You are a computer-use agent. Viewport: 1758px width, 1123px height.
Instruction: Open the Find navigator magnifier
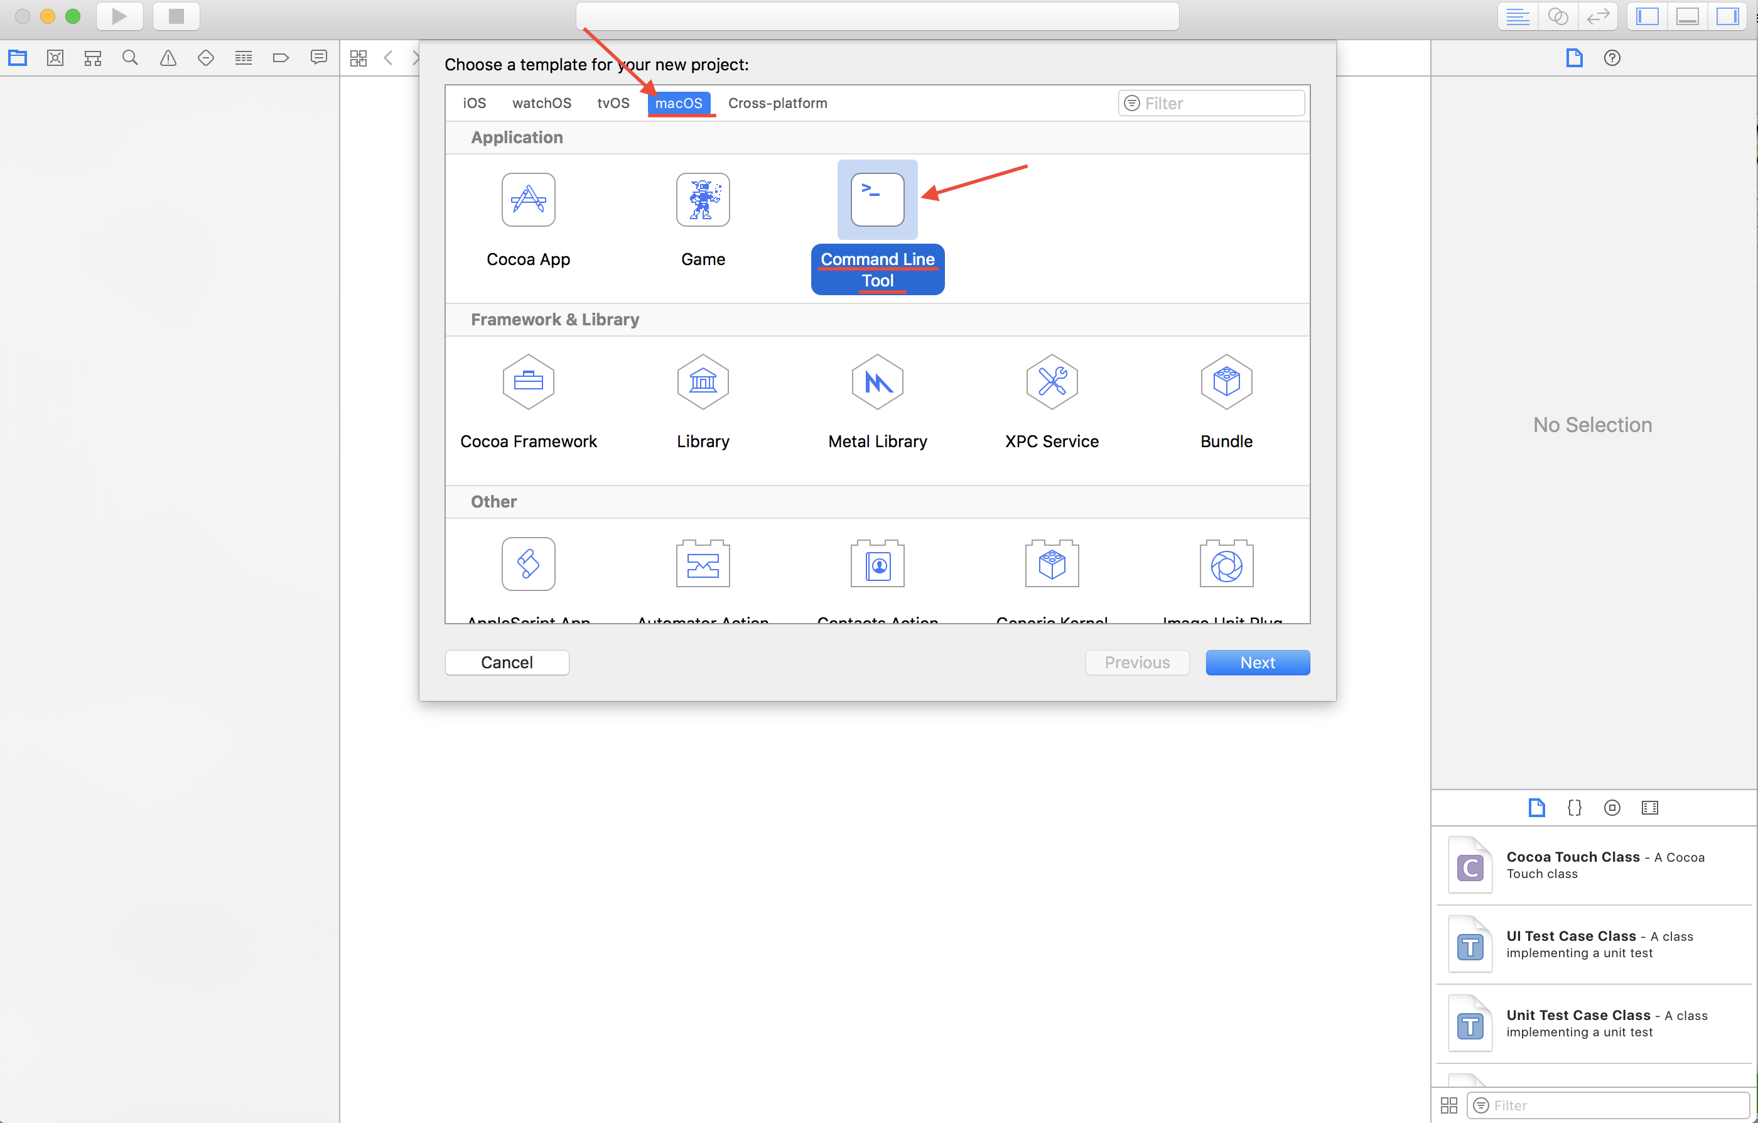click(130, 58)
